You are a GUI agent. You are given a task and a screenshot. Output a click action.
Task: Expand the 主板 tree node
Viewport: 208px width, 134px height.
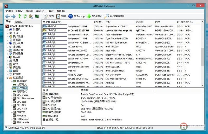pyautogui.click(x=7, y=33)
